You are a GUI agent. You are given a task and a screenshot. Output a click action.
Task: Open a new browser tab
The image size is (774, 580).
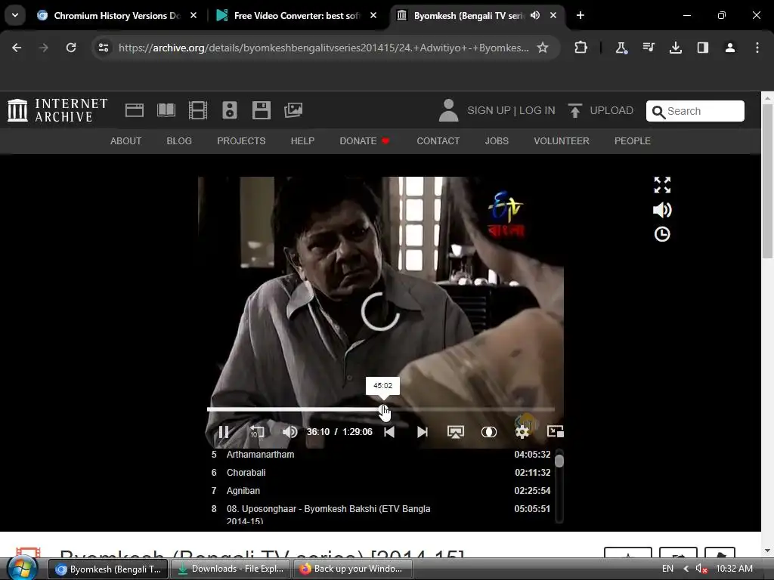pyautogui.click(x=580, y=15)
